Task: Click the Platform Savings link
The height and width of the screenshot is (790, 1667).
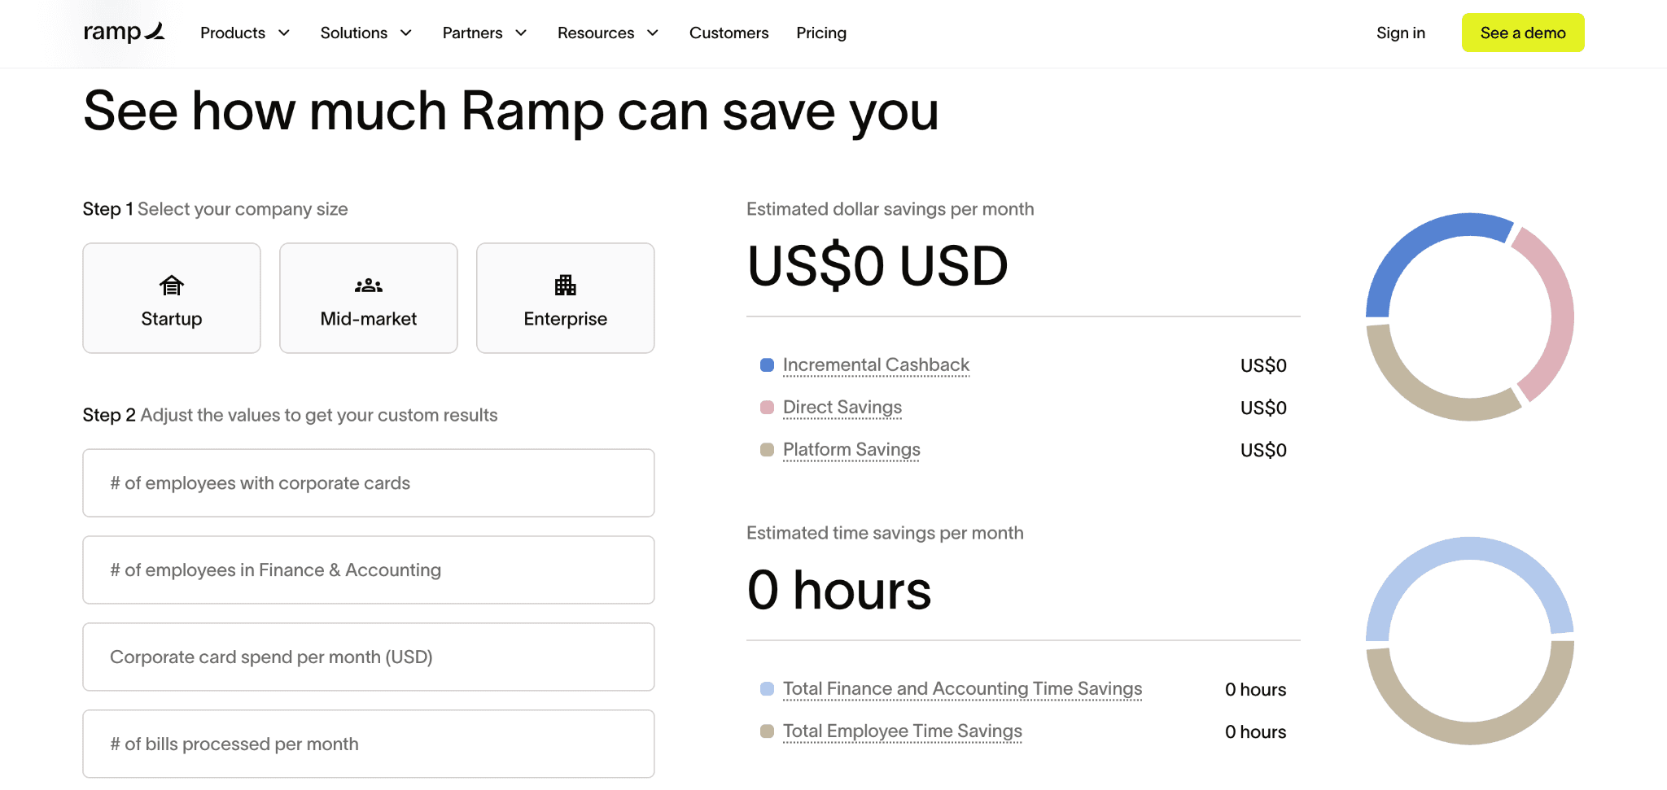Action: coord(851,450)
